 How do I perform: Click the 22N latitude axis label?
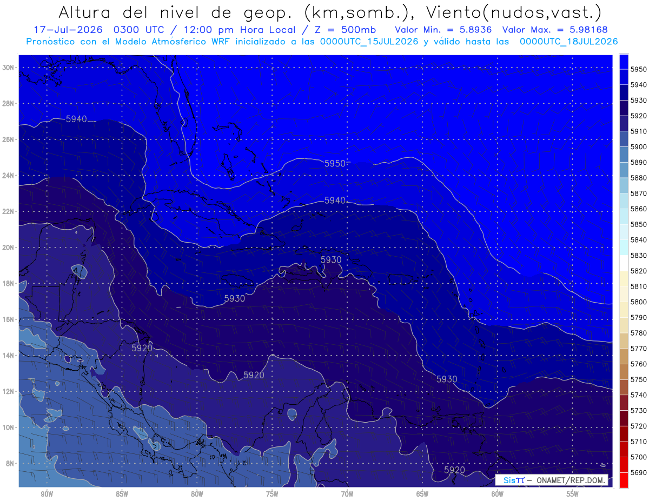pyautogui.click(x=8, y=211)
